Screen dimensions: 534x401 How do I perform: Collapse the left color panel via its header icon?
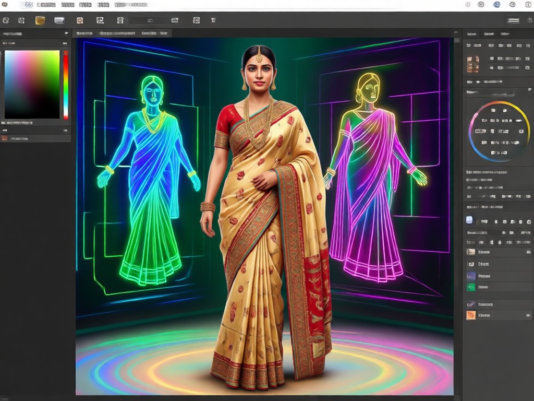66,33
